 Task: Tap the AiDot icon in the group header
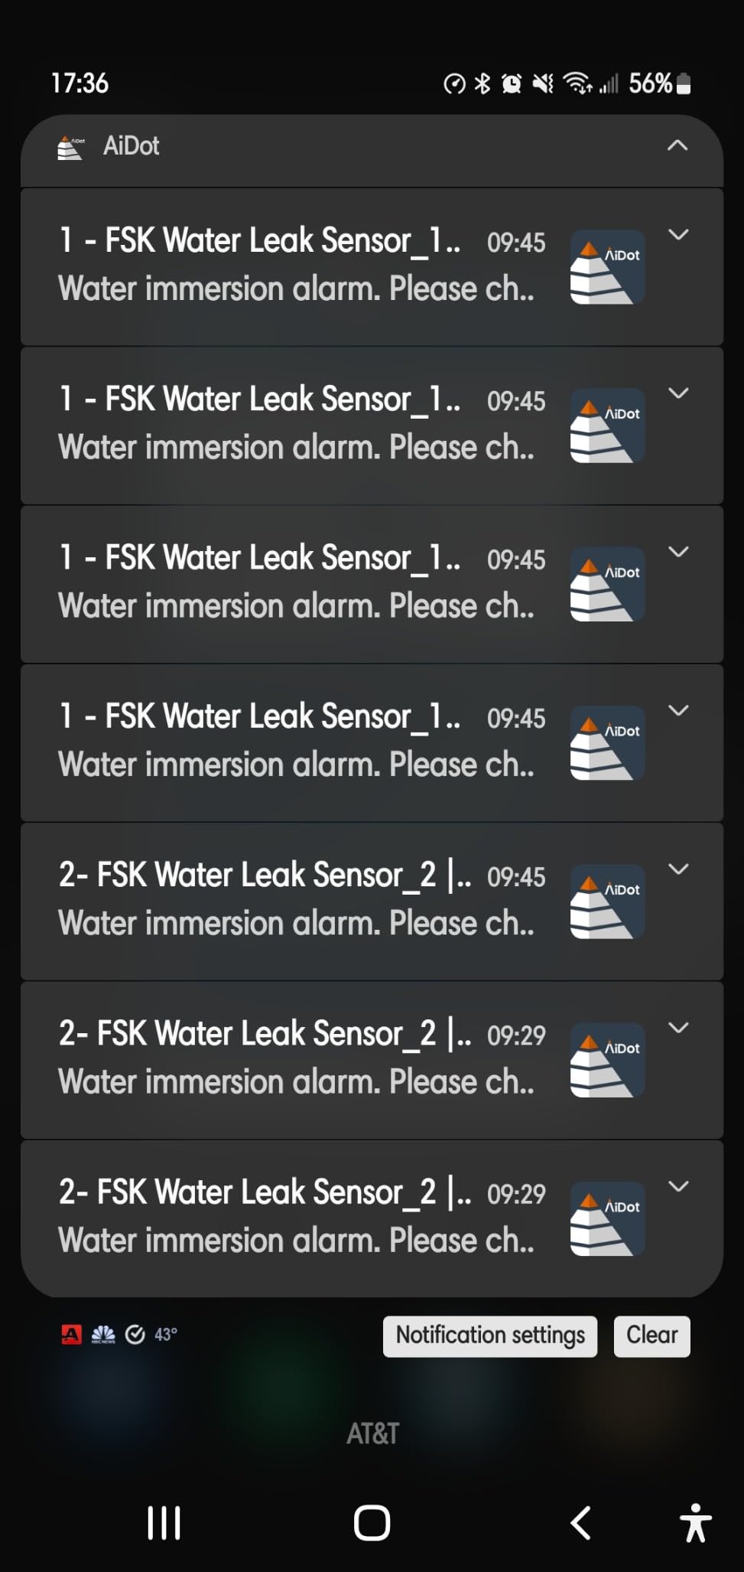[70, 146]
